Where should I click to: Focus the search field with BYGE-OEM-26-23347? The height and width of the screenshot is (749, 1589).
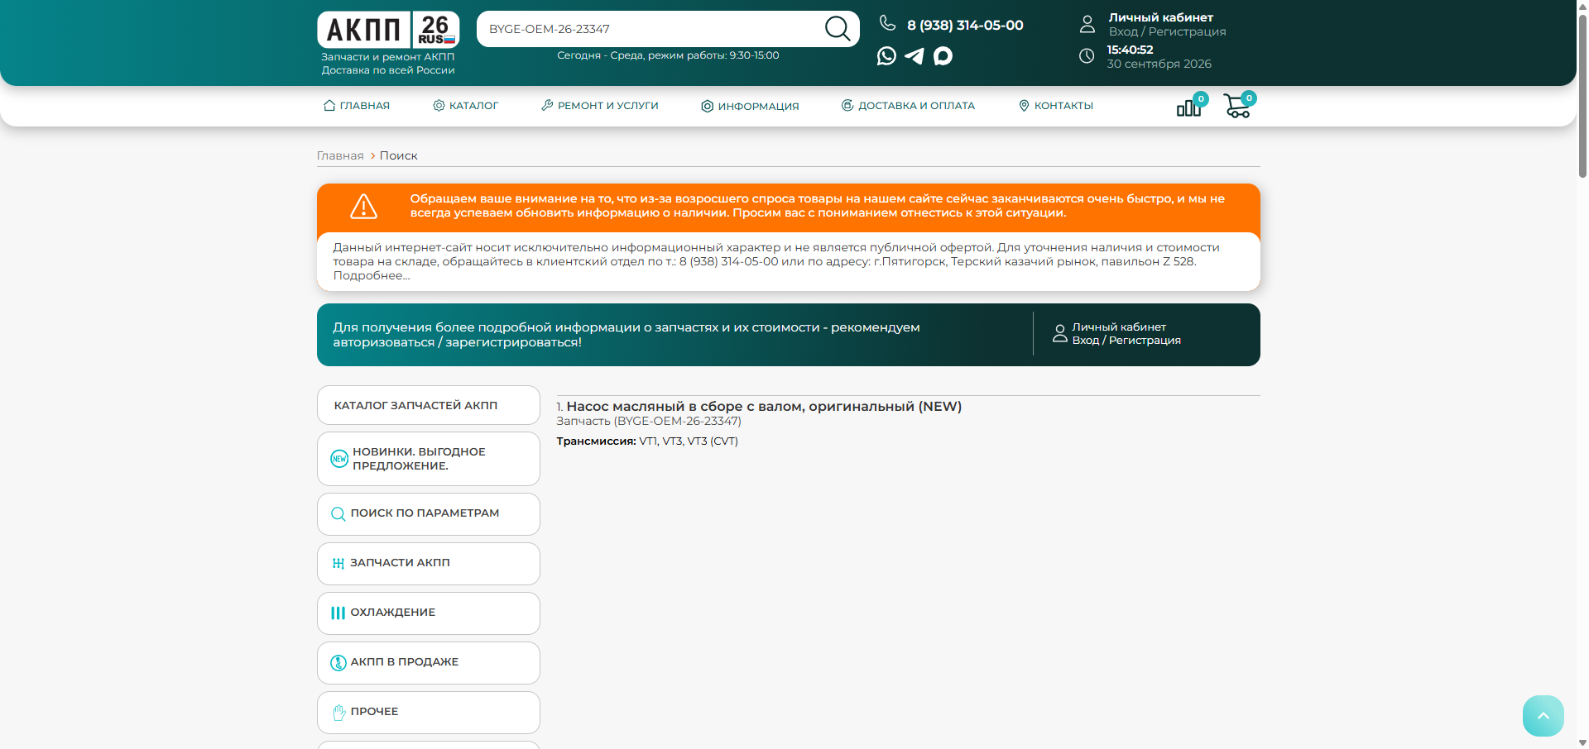[650, 29]
